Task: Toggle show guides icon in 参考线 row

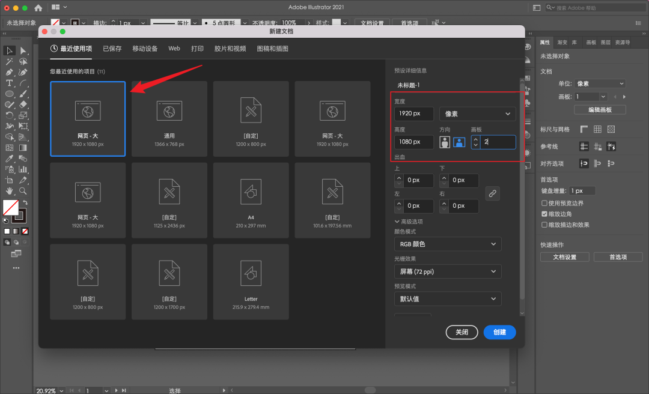Action: tap(583, 147)
